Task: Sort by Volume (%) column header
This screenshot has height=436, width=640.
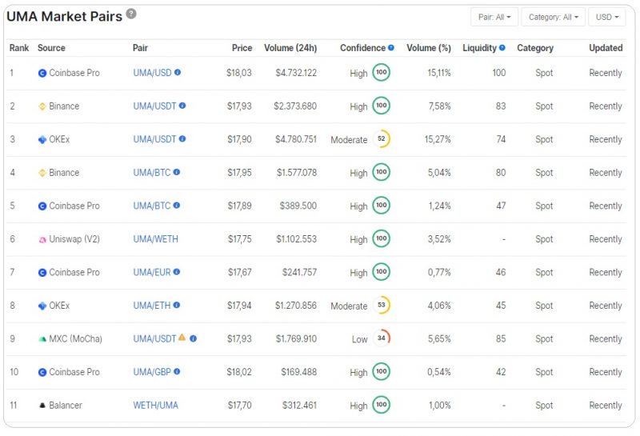Action: [429, 48]
